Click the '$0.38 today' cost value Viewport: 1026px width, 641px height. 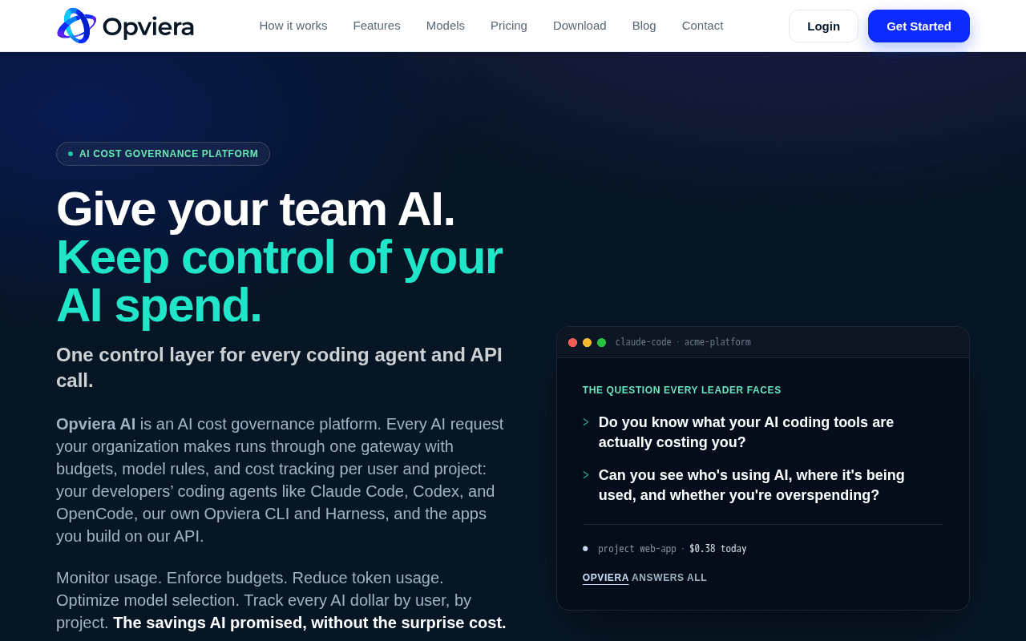click(717, 549)
